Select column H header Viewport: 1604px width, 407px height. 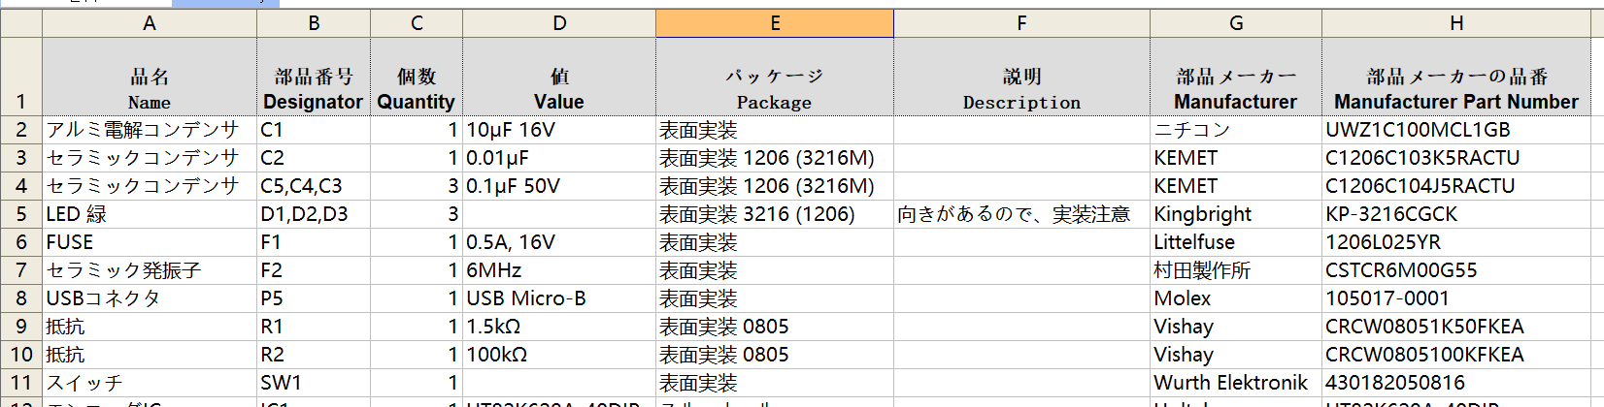pyautogui.click(x=1456, y=23)
